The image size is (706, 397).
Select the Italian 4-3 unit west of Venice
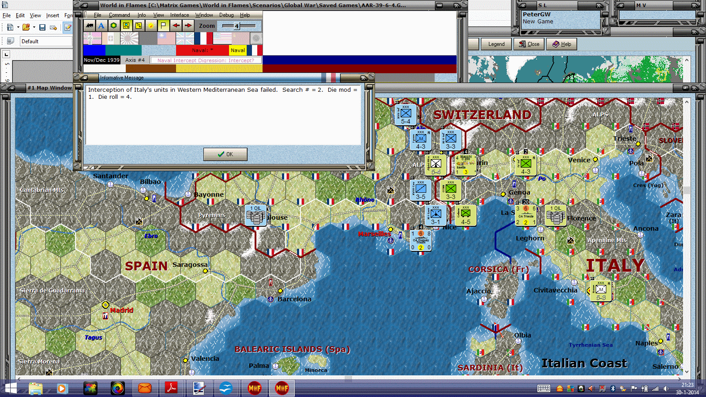pos(526,165)
